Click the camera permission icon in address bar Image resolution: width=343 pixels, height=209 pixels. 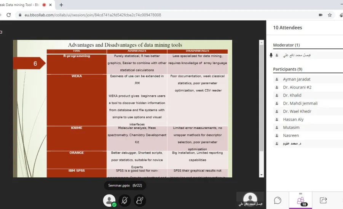(321, 15)
